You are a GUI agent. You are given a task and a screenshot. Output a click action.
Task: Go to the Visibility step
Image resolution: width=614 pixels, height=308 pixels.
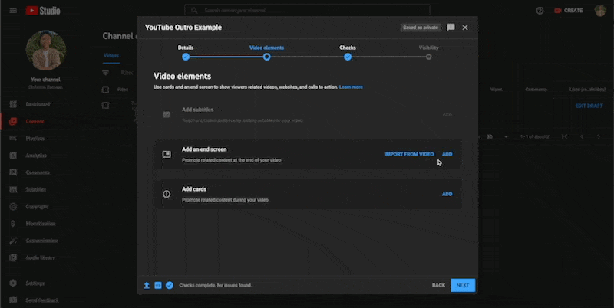[429, 56]
